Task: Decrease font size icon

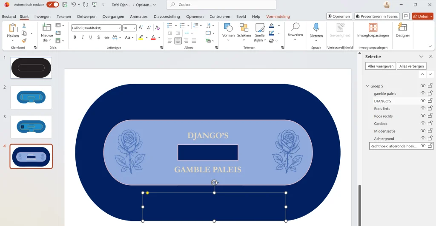Action: 149,28
